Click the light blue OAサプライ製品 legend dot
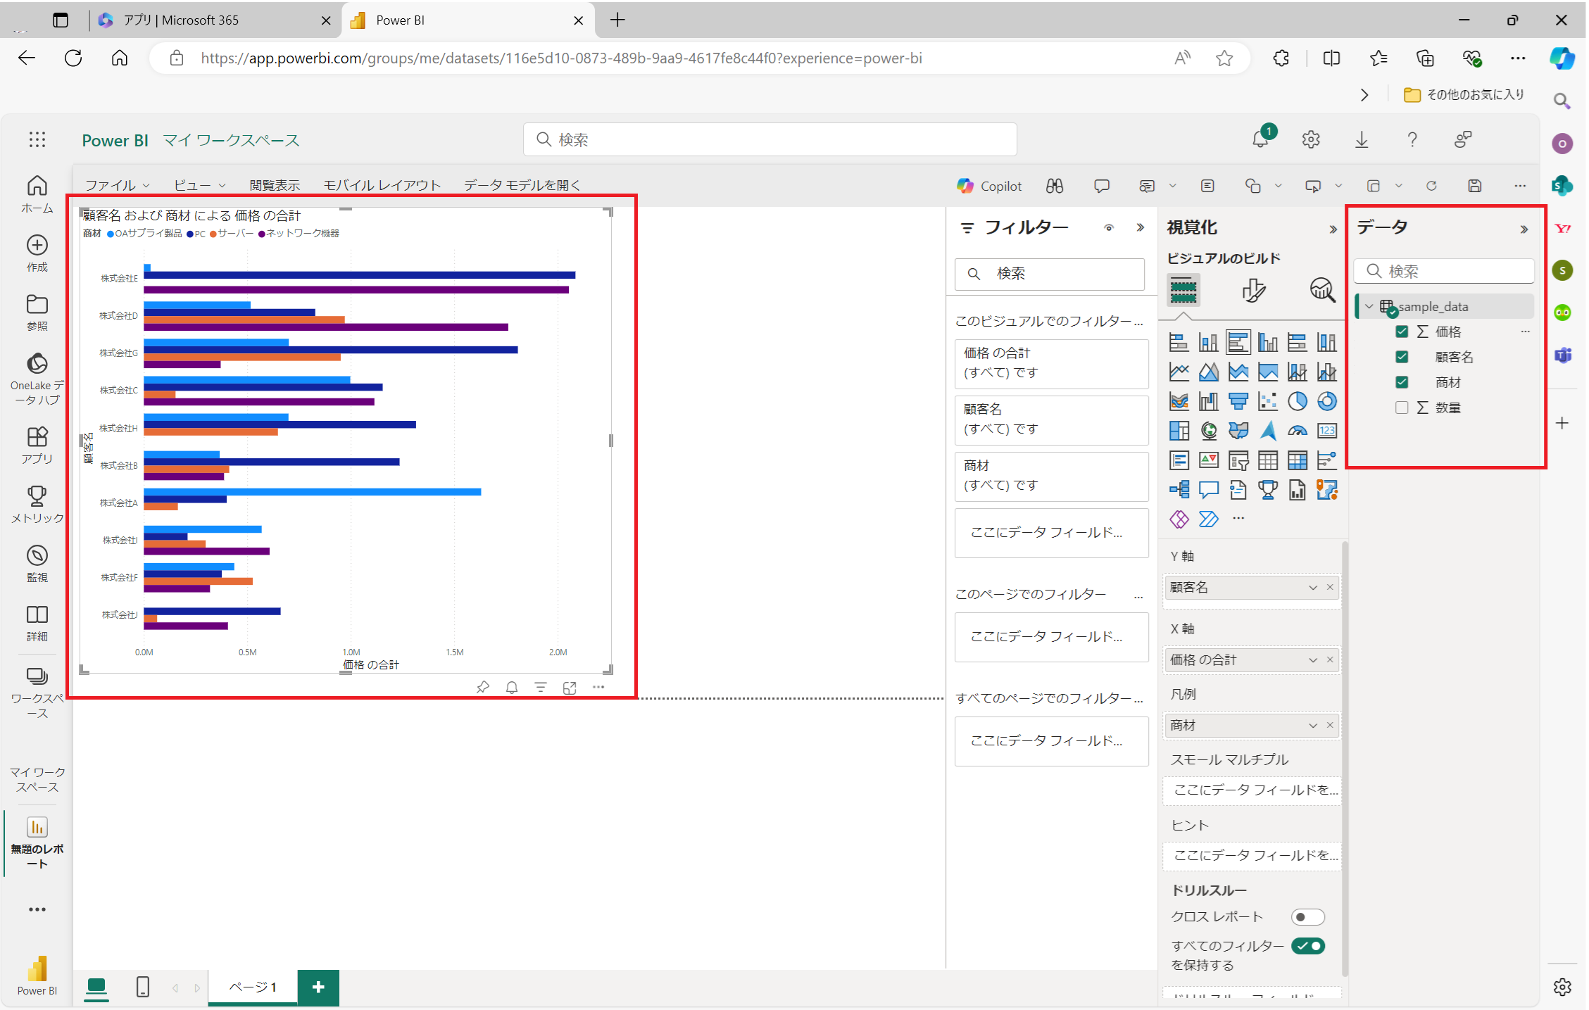Screen dimensions: 1589x1010 [x=111, y=234]
